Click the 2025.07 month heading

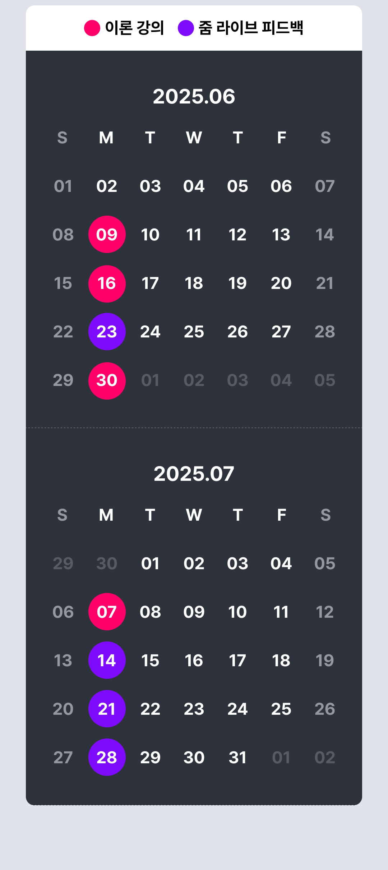click(x=194, y=474)
